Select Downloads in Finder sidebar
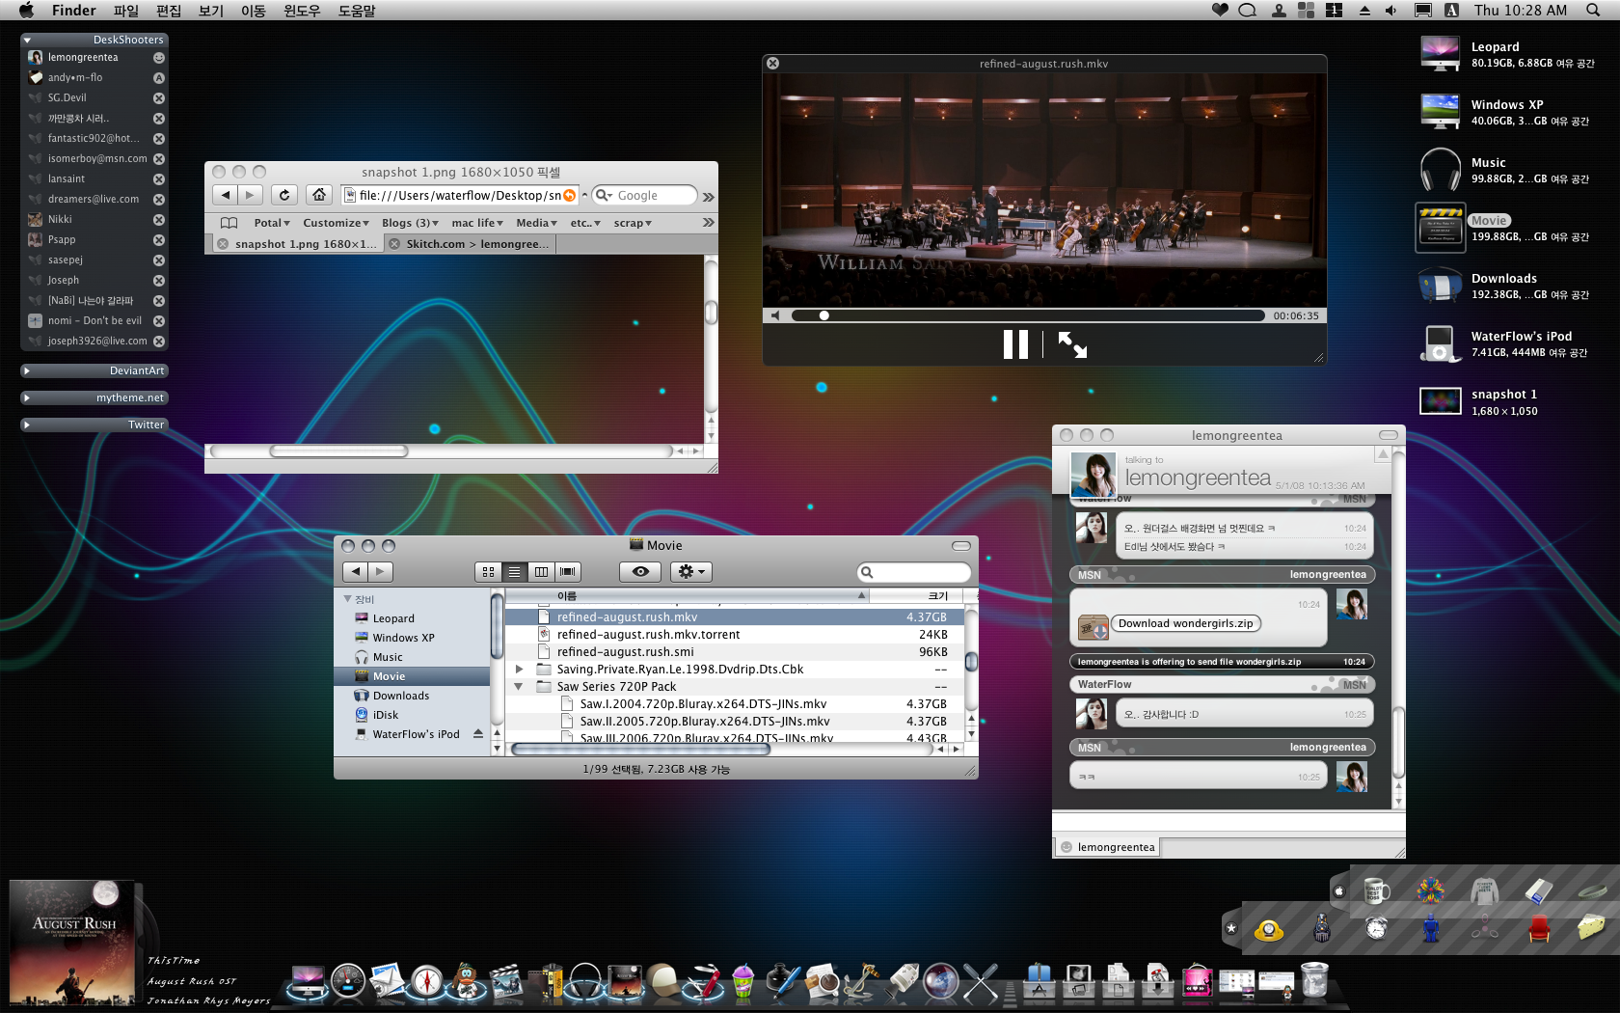Screen dimensions: 1620x1013 click(412, 696)
